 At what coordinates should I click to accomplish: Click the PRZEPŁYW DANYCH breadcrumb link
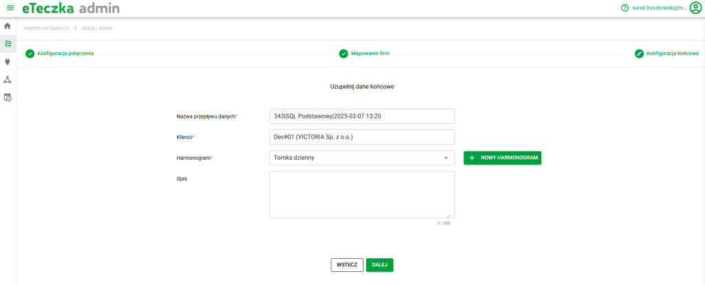[x=46, y=28]
